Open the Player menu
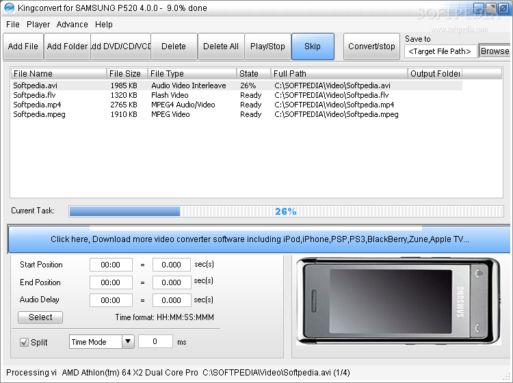513x383 pixels. pos(38,25)
